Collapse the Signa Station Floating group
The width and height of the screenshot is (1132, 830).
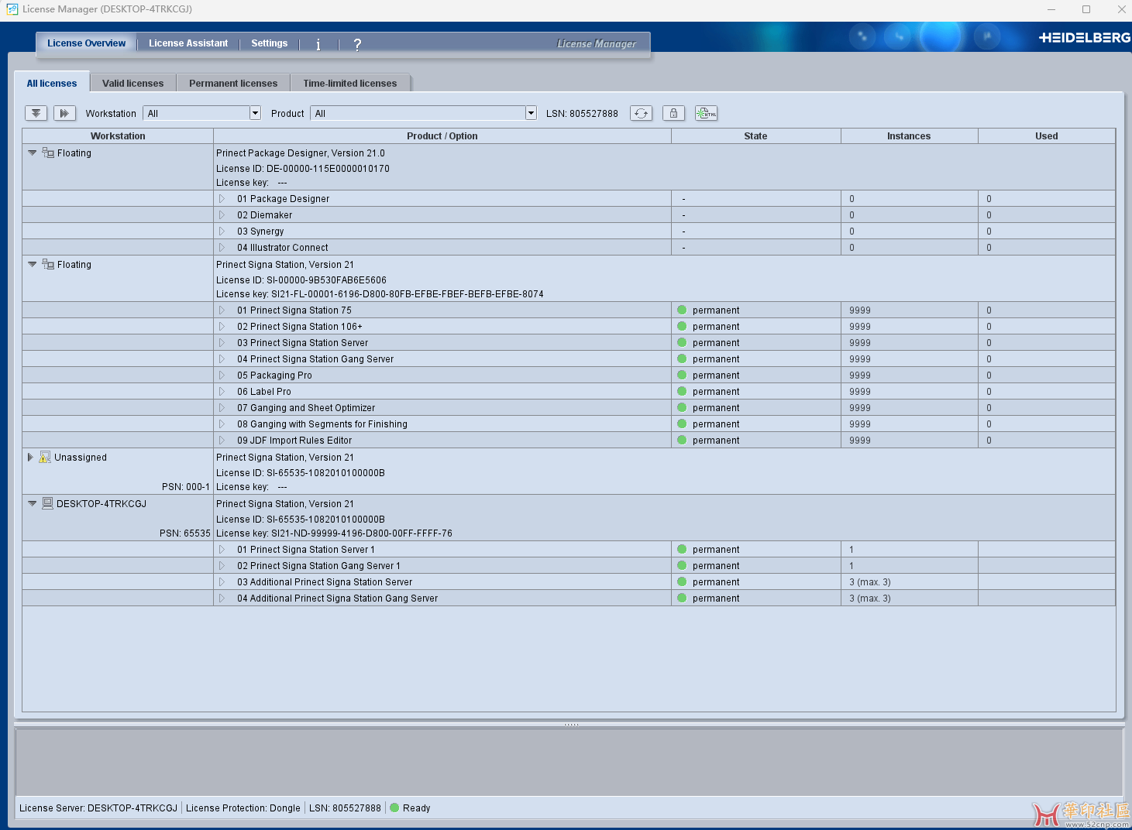click(x=32, y=264)
